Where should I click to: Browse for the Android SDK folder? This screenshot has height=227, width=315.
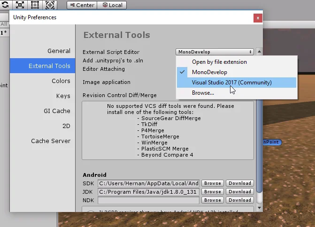click(x=213, y=183)
